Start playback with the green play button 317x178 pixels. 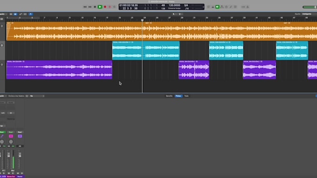tap(100, 7)
